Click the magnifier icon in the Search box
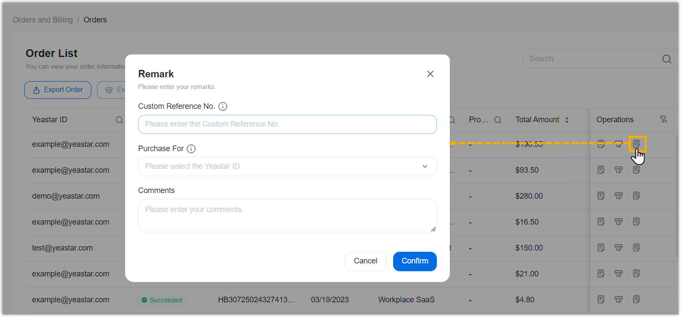The image size is (681, 317). tap(667, 59)
